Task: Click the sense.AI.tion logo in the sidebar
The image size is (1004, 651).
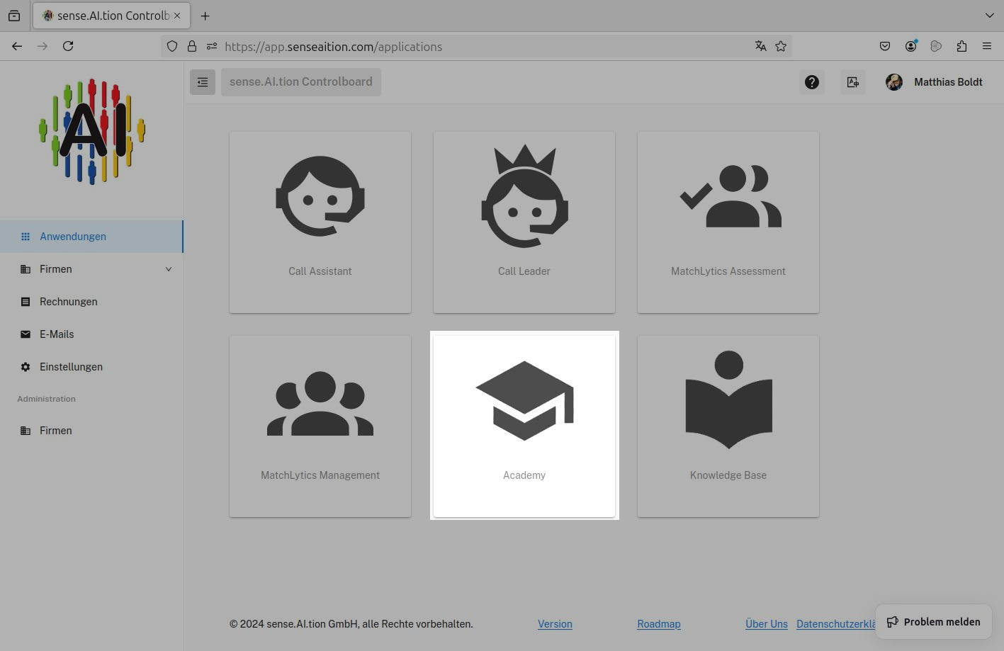Action: click(x=92, y=132)
